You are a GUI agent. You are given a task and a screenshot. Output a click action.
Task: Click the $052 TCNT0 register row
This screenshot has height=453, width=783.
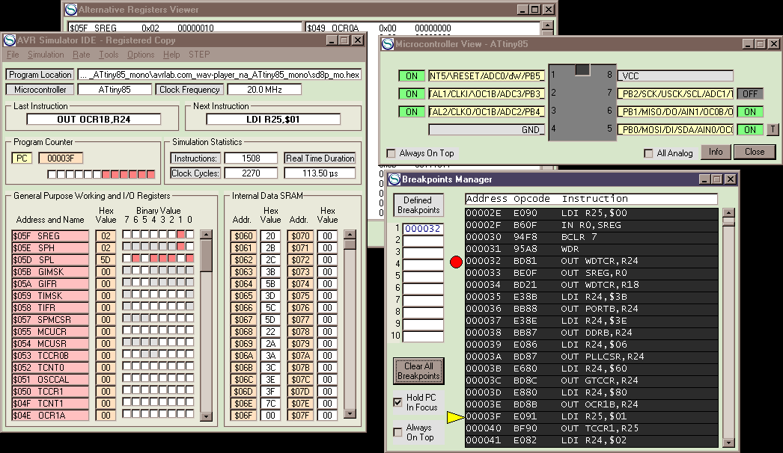tap(50, 368)
